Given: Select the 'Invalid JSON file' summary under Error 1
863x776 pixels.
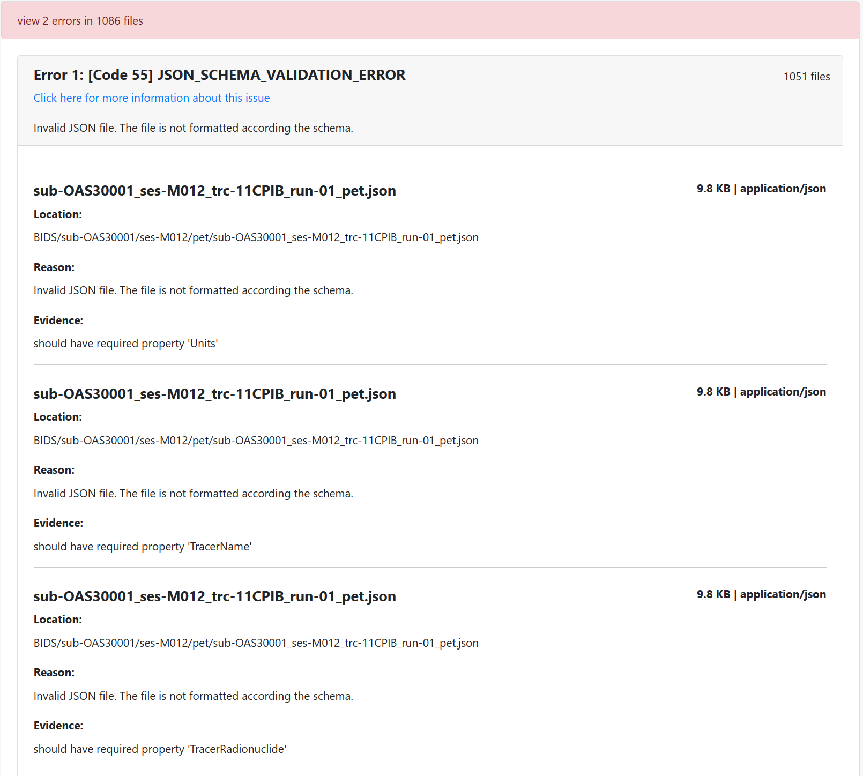Looking at the screenshot, I should pyautogui.click(x=194, y=128).
